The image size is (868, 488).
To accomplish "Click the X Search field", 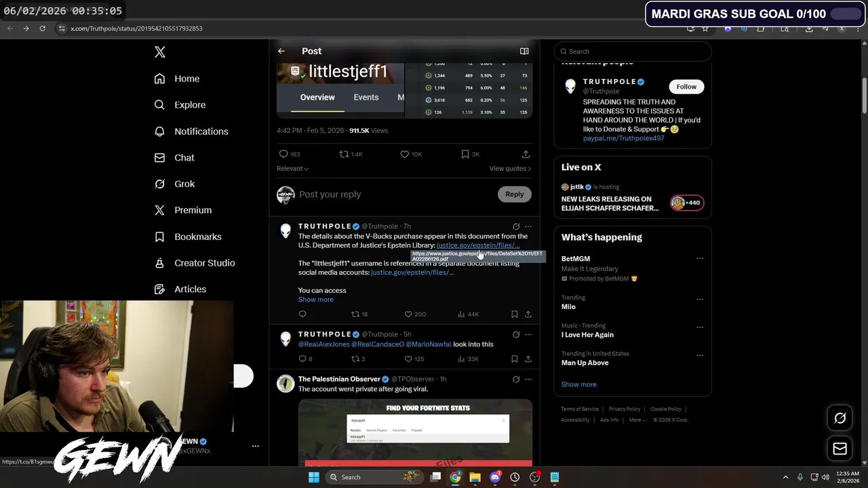I will tap(633, 52).
